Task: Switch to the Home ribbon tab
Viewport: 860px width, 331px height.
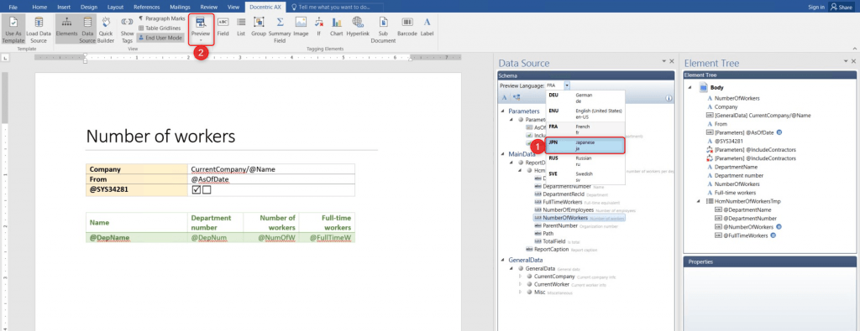Action: pyautogui.click(x=39, y=7)
